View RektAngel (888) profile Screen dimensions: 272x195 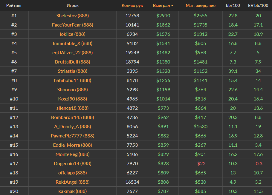(x=73, y=182)
